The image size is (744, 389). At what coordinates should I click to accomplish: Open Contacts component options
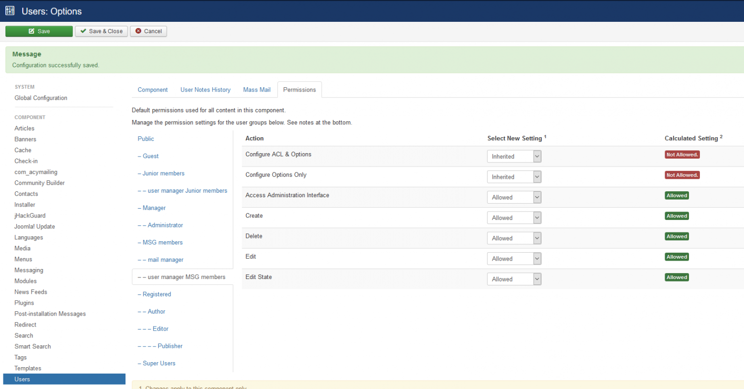tap(26, 194)
